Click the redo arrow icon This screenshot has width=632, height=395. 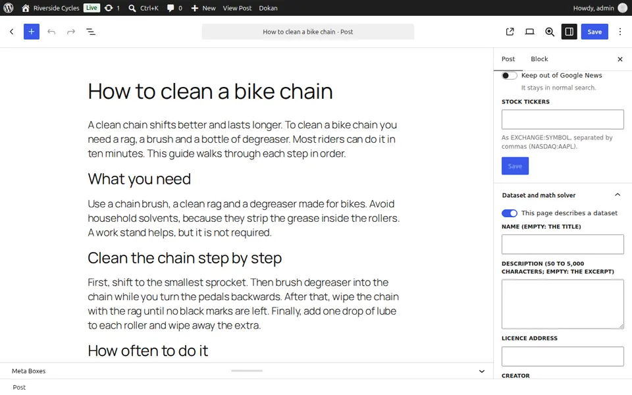71,32
